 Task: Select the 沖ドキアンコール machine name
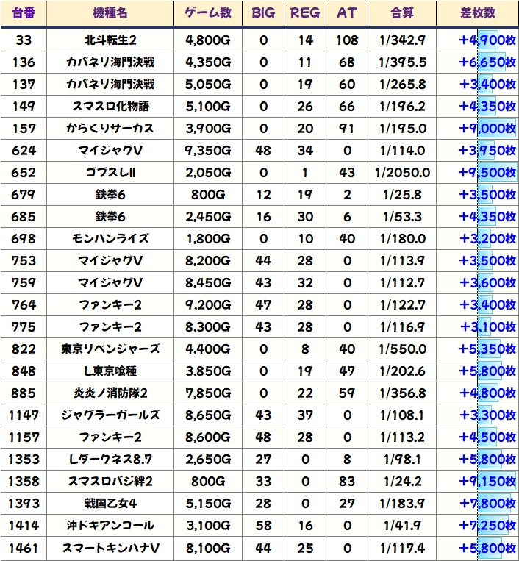pyautogui.click(x=110, y=525)
